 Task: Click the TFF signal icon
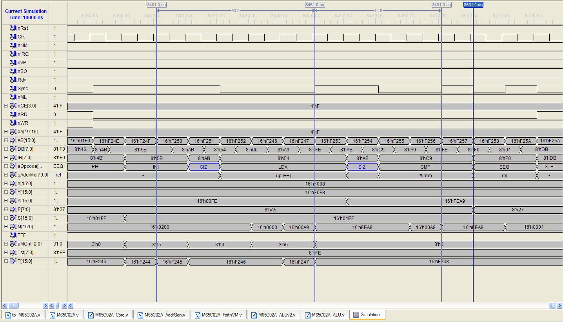pos(13,235)
